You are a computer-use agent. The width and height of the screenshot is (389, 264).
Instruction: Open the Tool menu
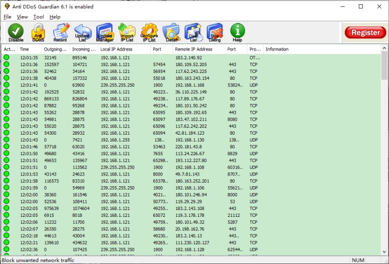pos(38,17)
